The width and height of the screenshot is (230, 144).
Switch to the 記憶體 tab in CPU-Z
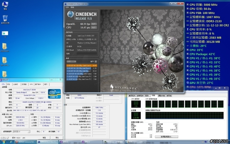(x=24, y=84)
